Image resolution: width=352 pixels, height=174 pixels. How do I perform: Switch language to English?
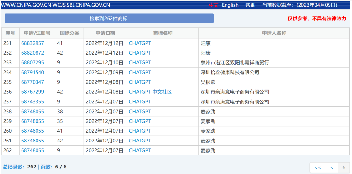coord(230,5)
